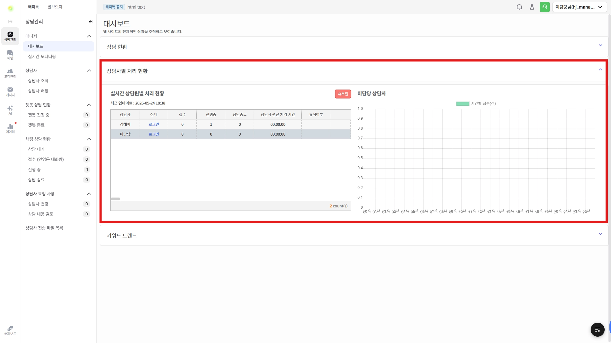
Task: Click the red 휴무일 button
Action: point(343,94)
